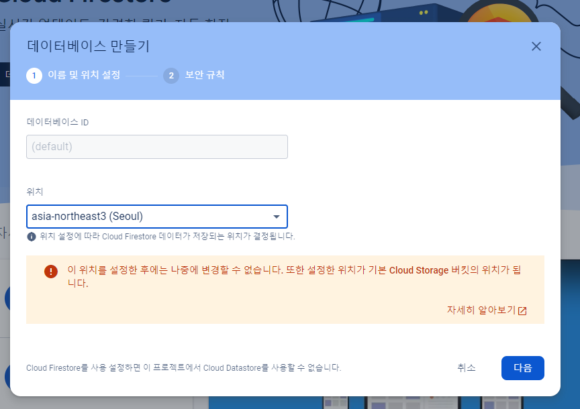Select the 데이터베이스 만들기 dialog title
The image size is (580, 409).
click(88, 46)
